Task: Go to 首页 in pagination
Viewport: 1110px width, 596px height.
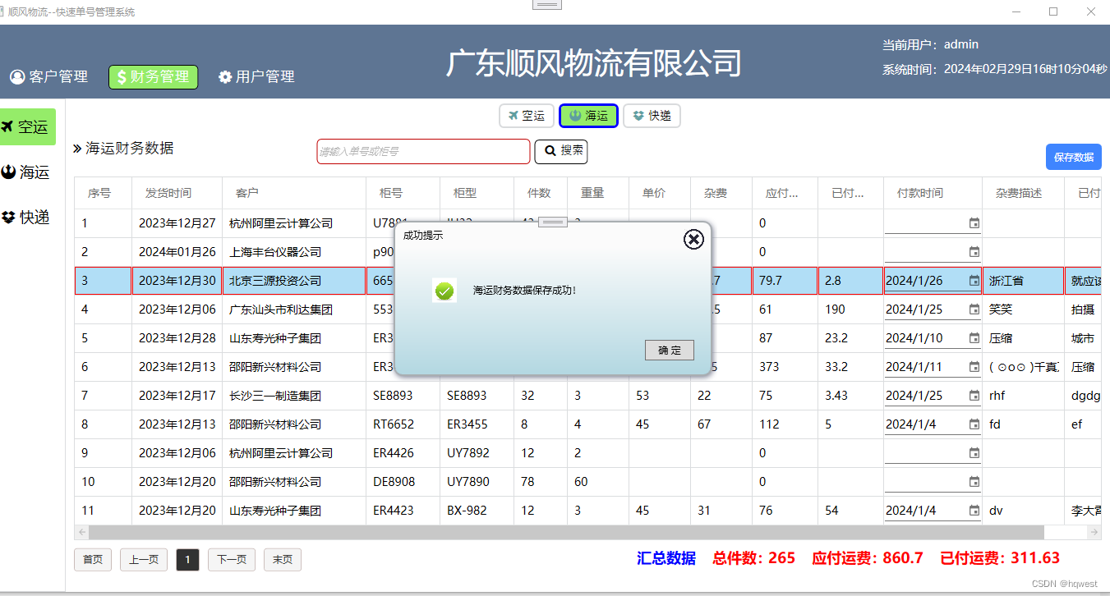Action: coord(93,560)
